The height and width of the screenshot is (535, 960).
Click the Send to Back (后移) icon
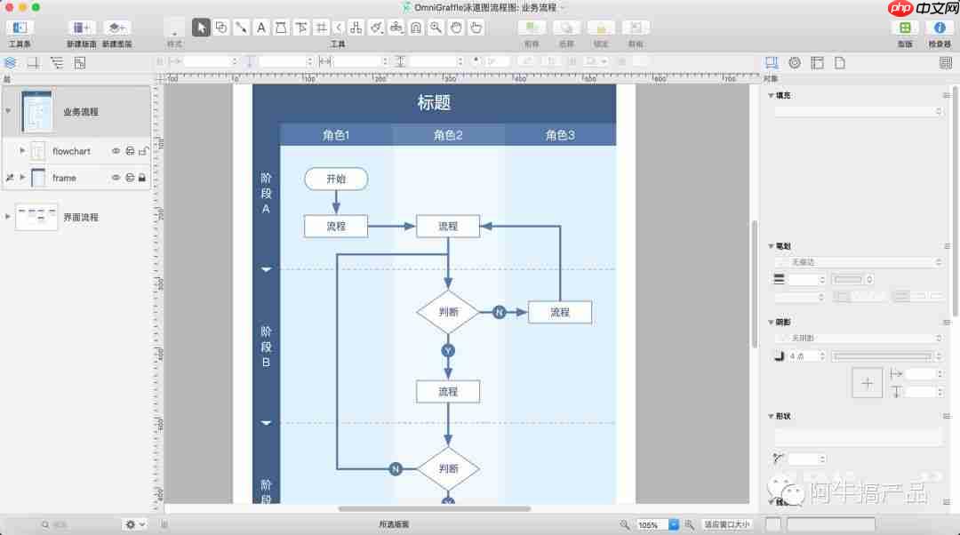[566, 28]
